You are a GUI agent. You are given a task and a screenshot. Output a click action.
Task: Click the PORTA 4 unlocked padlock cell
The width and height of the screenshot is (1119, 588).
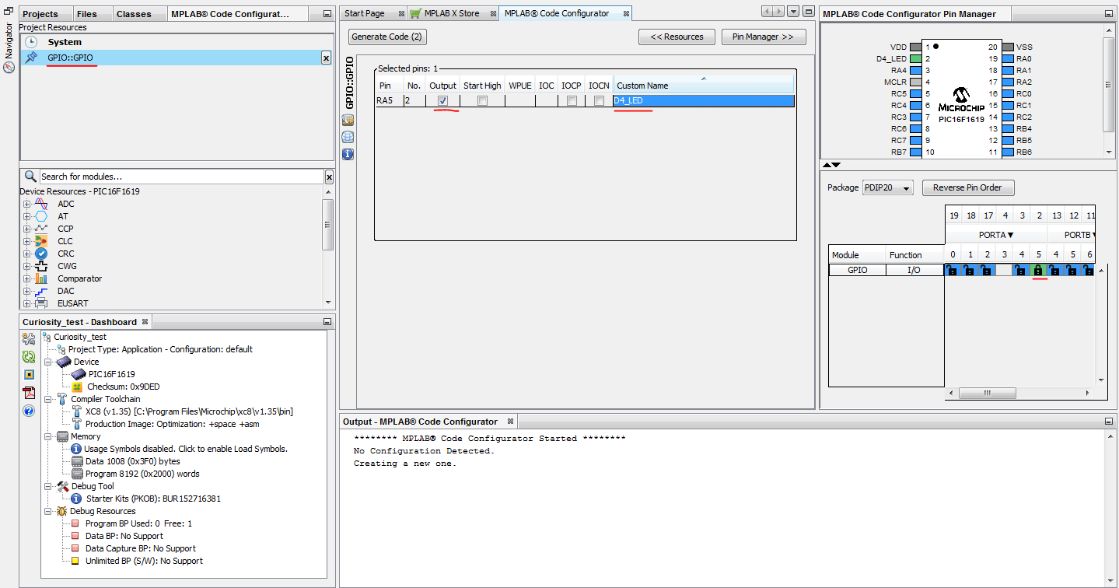1020,270
